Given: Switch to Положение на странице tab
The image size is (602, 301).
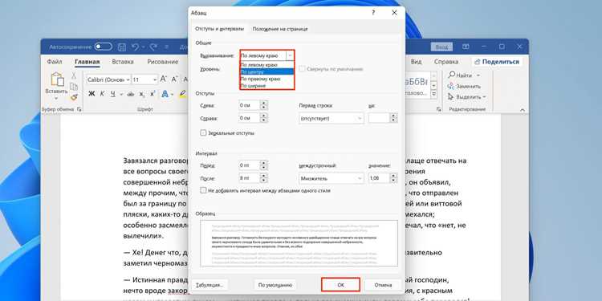Looking at the screenshot, I should (280, 29).
